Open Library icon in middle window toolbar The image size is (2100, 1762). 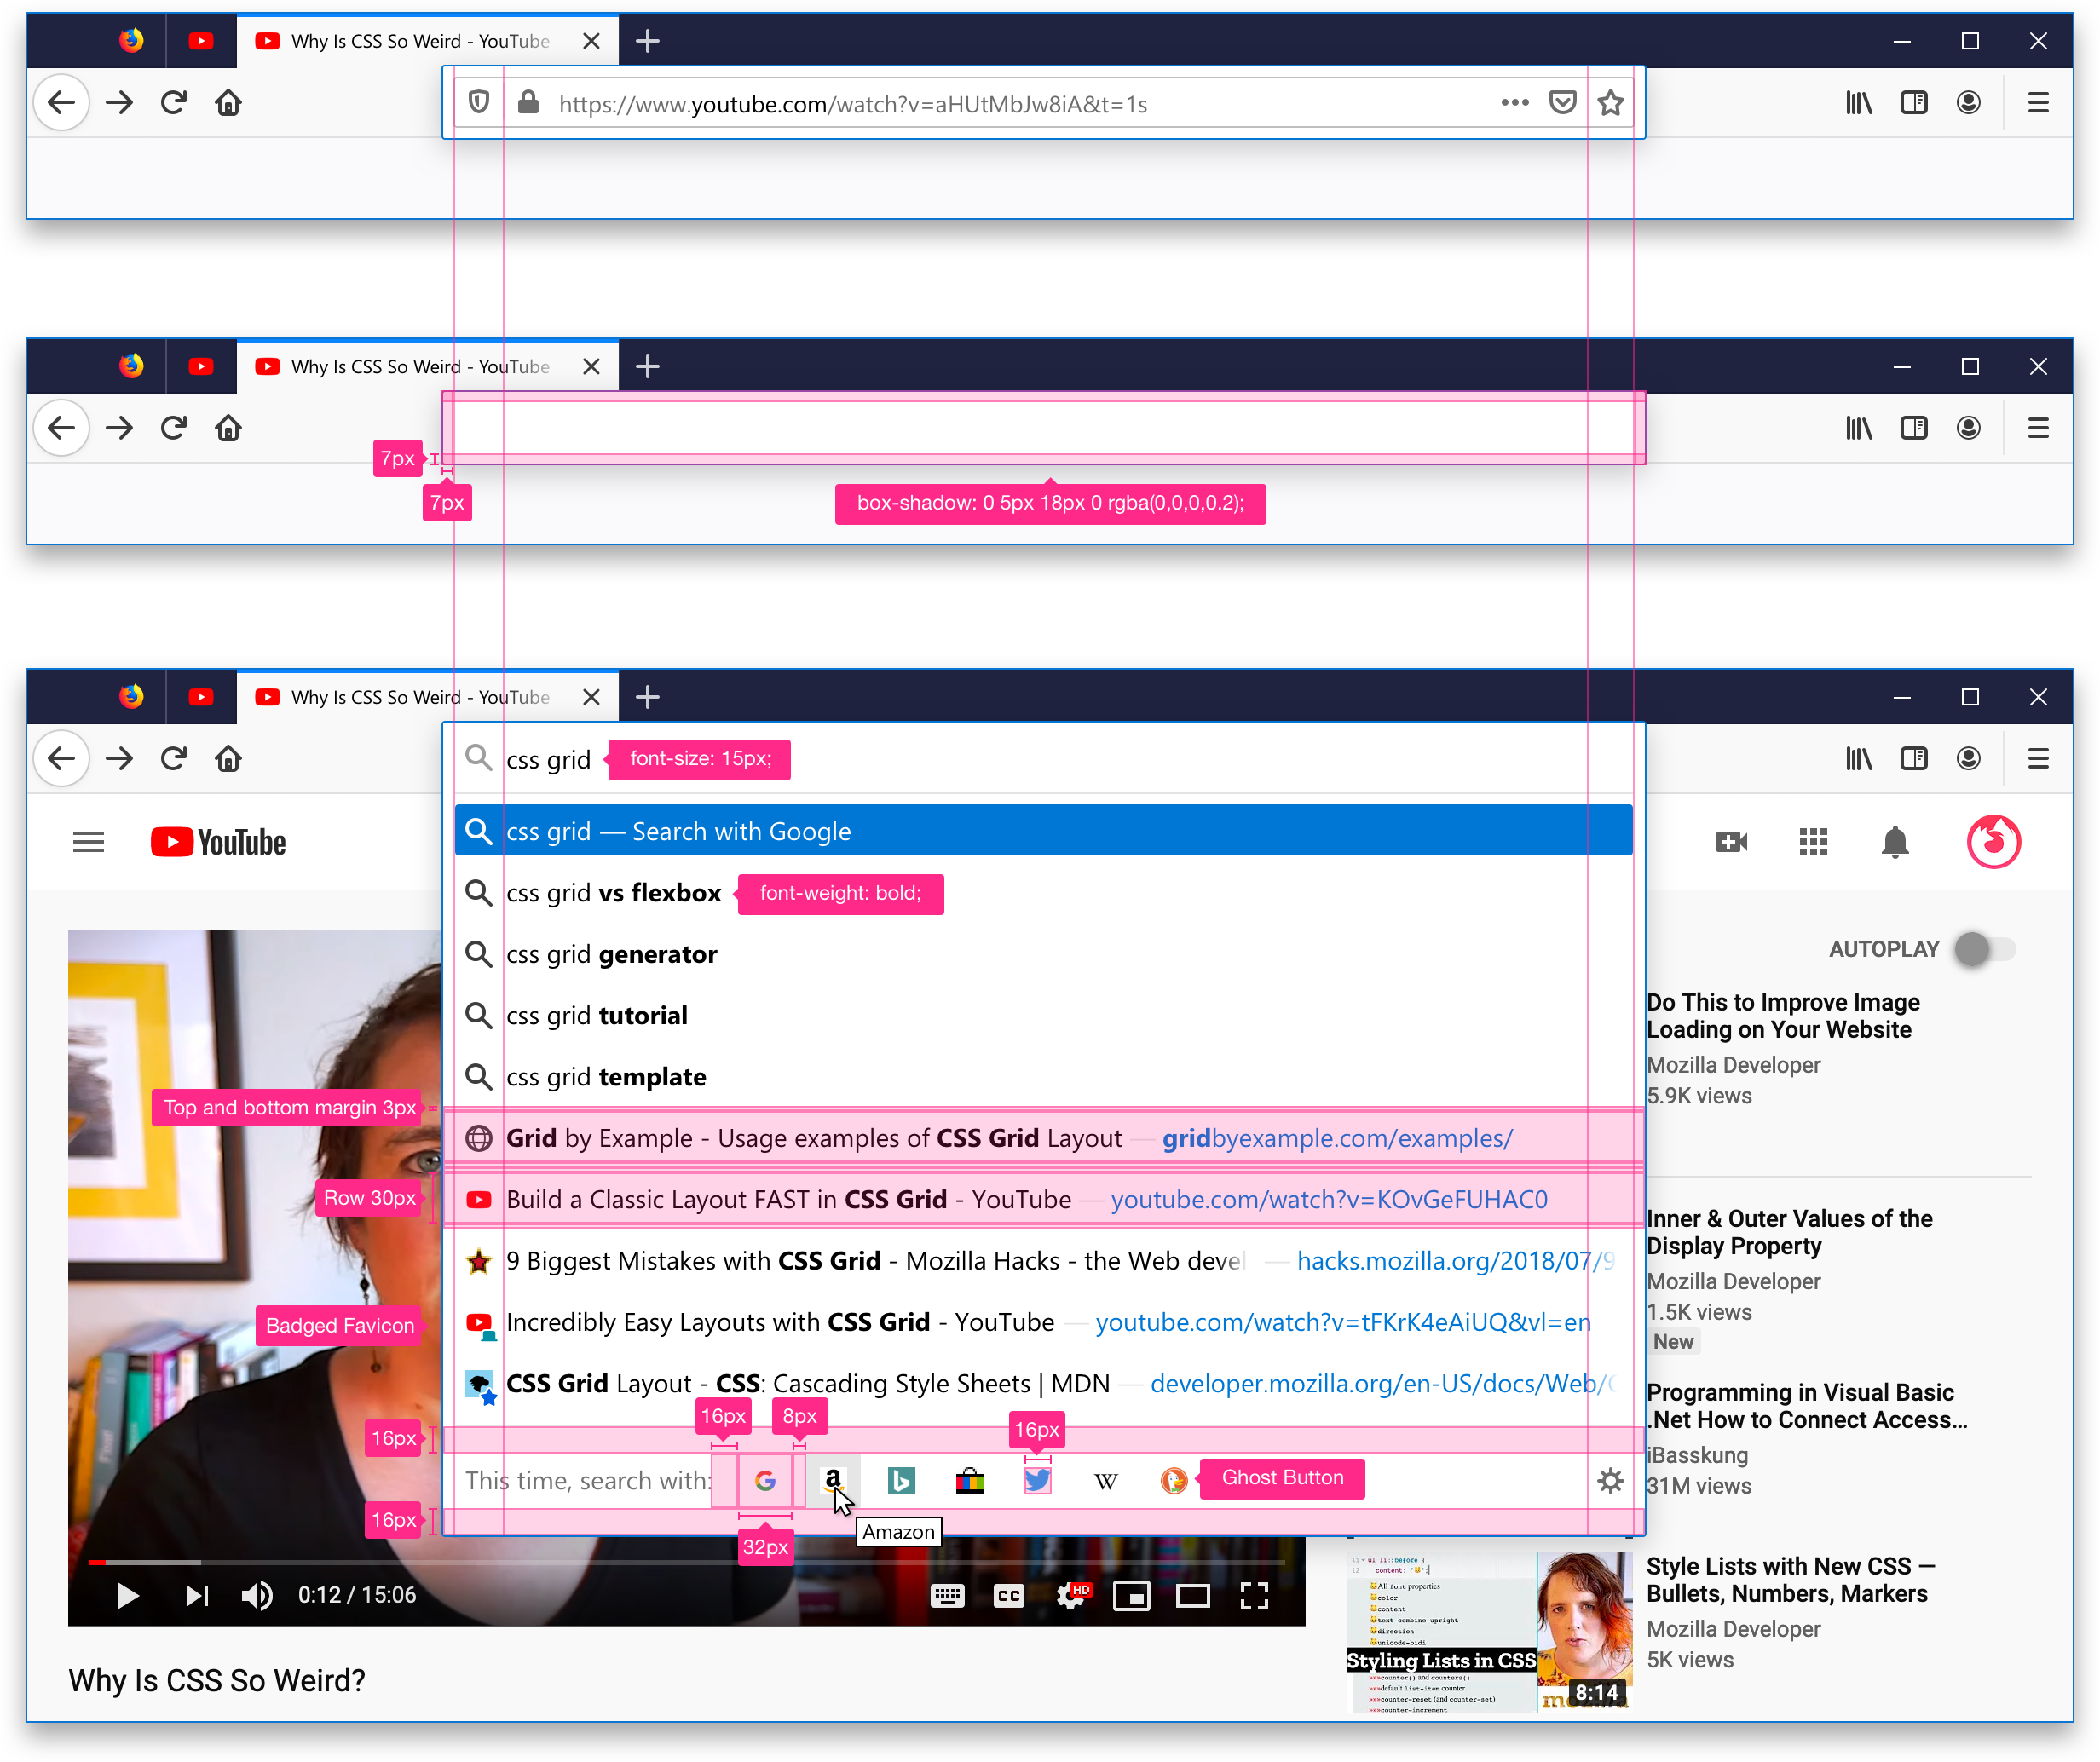1858,428
